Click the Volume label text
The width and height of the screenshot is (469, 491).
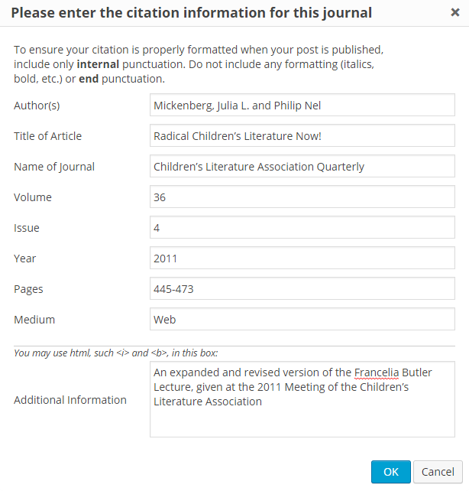[33, 197]
